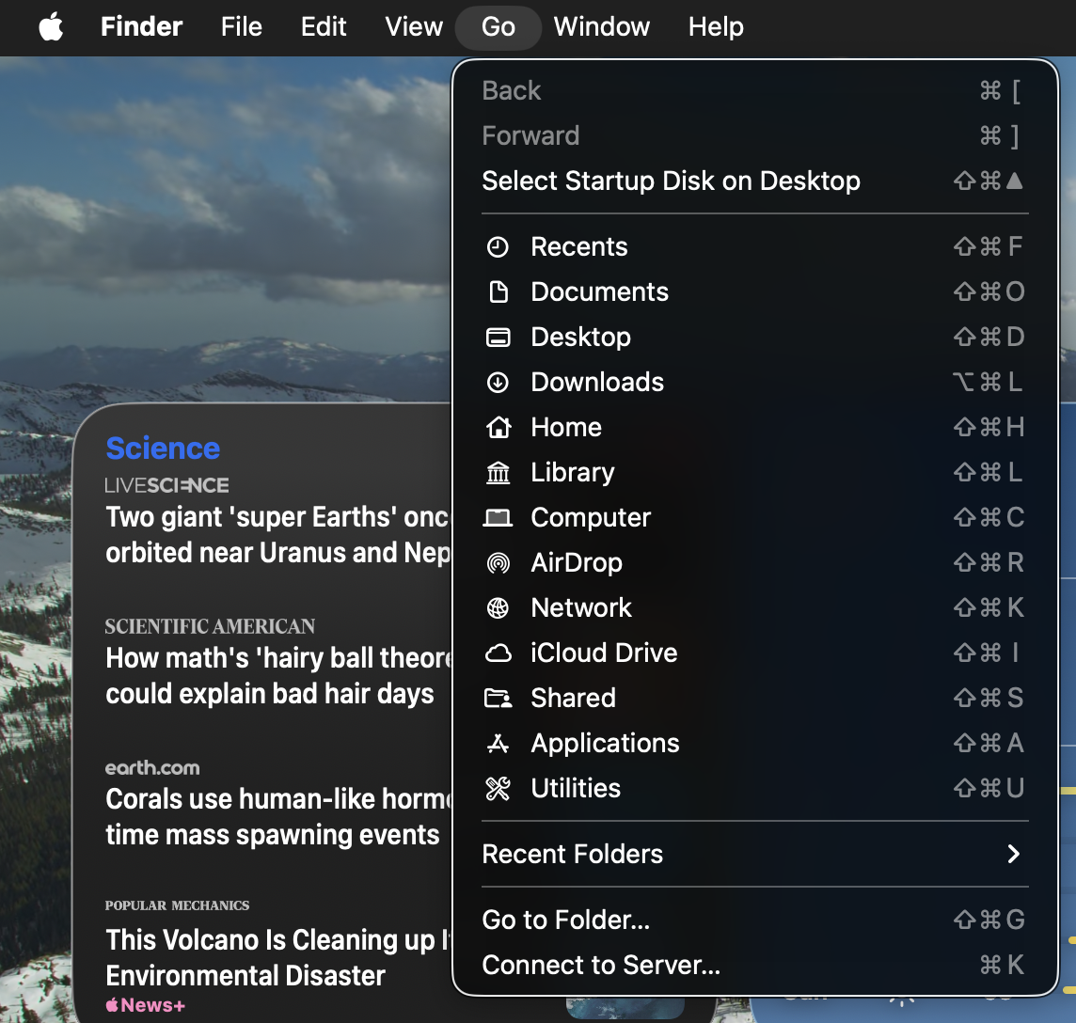The image size is (1076, 1023).
Task: Close the Go menu in menu bar
Action: [x=498, y=26]
